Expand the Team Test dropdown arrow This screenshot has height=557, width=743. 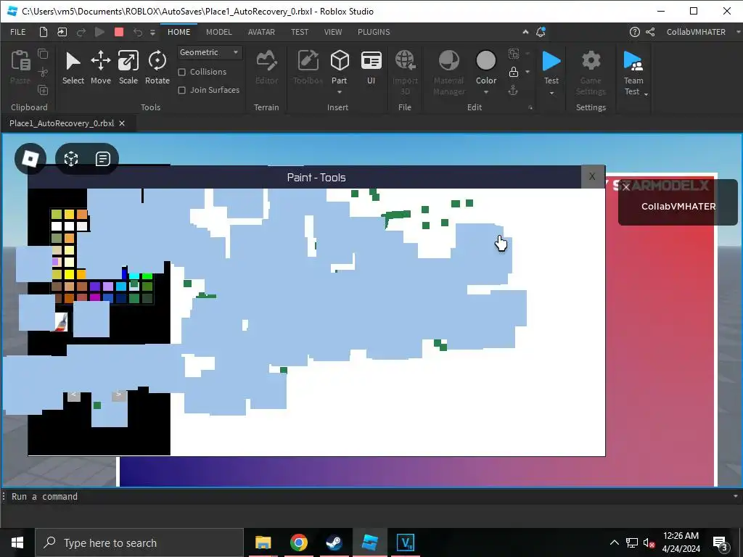click(646, 94)
